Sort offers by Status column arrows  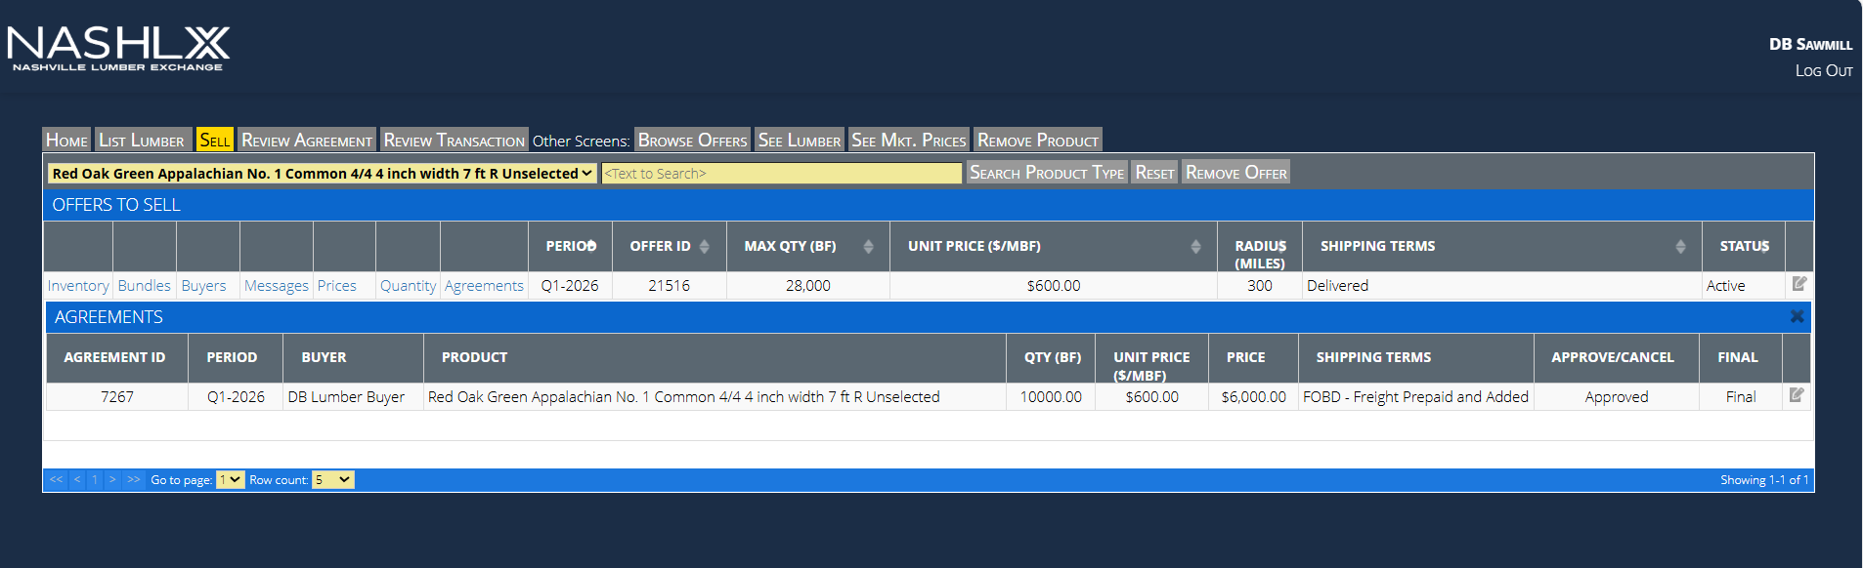(1765, 246)
